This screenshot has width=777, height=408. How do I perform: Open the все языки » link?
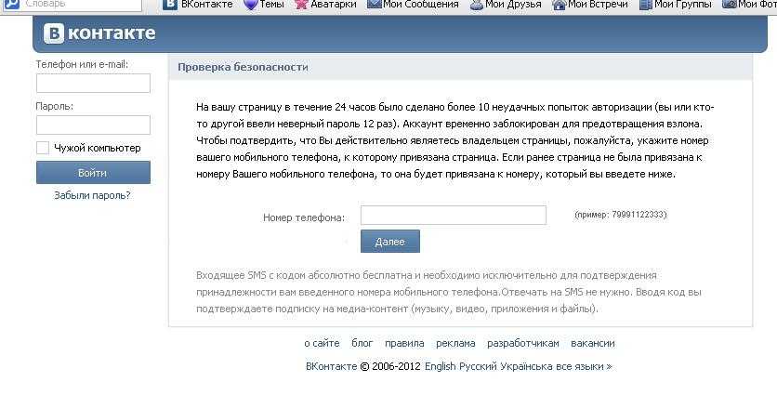click(x=585, y=366)
